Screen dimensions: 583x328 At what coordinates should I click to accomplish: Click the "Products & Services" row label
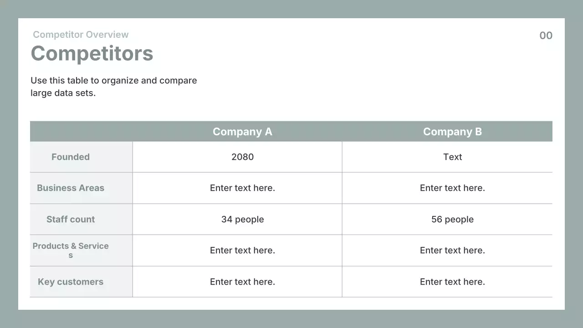(71, 250)
